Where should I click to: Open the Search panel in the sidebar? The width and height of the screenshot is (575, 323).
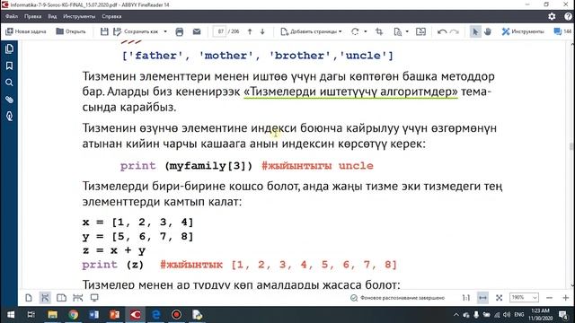click(x=9, y=83)
